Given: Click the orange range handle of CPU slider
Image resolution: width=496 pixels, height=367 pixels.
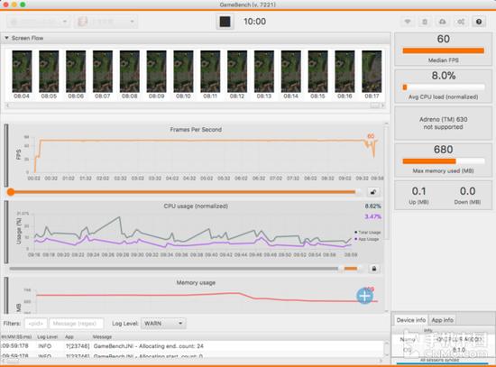Looking at the screenshot, I should click(350, 269).
